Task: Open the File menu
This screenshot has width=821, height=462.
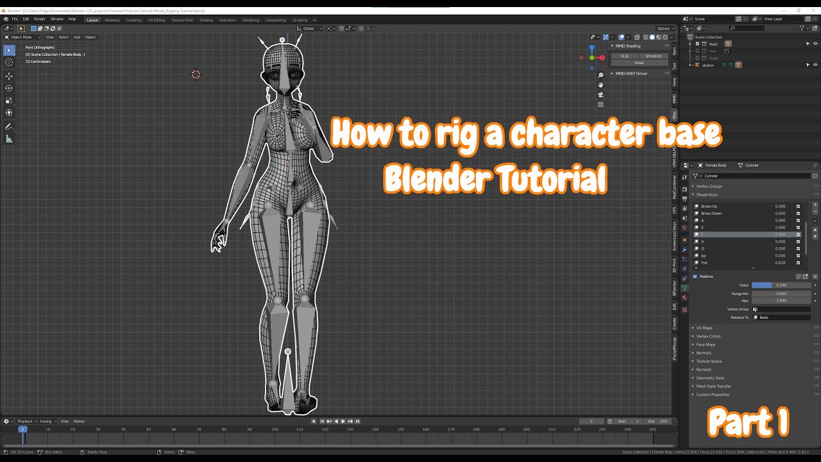Action: 15,19
